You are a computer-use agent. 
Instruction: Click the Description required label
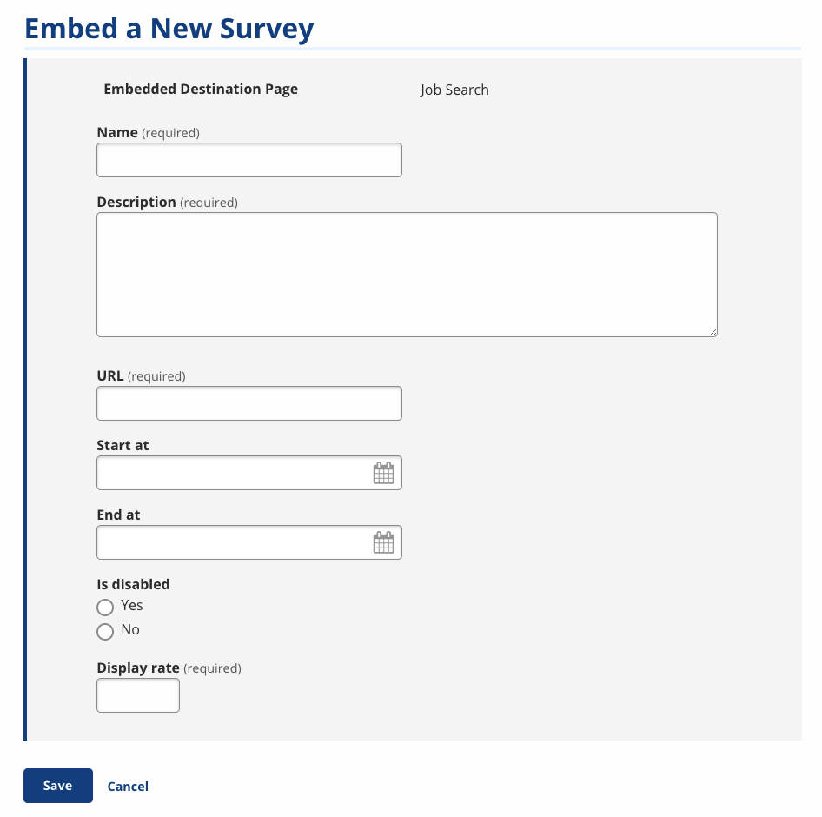pos(210,202)
